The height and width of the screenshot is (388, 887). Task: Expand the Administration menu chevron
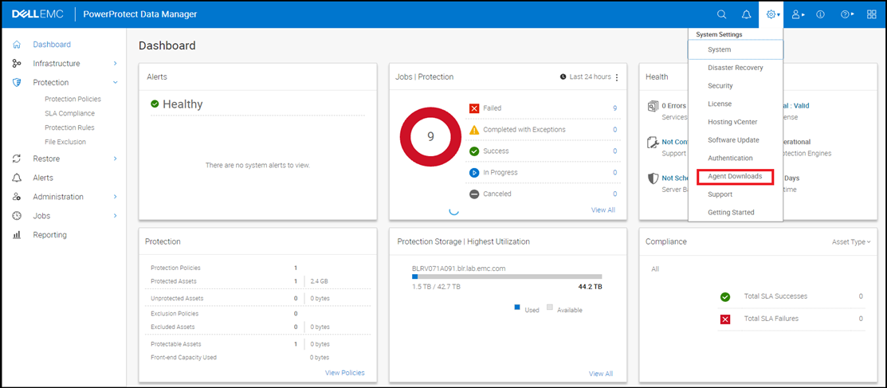115,197
